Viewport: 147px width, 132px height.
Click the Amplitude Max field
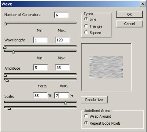[x=62, y=67]
